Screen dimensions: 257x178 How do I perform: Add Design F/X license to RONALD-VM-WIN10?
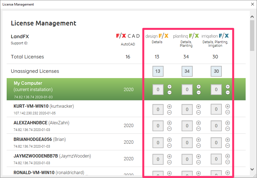point(169,173)
